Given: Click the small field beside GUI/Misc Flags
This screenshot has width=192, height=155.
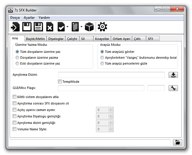Looking at the screenshot, I should 156,88.
